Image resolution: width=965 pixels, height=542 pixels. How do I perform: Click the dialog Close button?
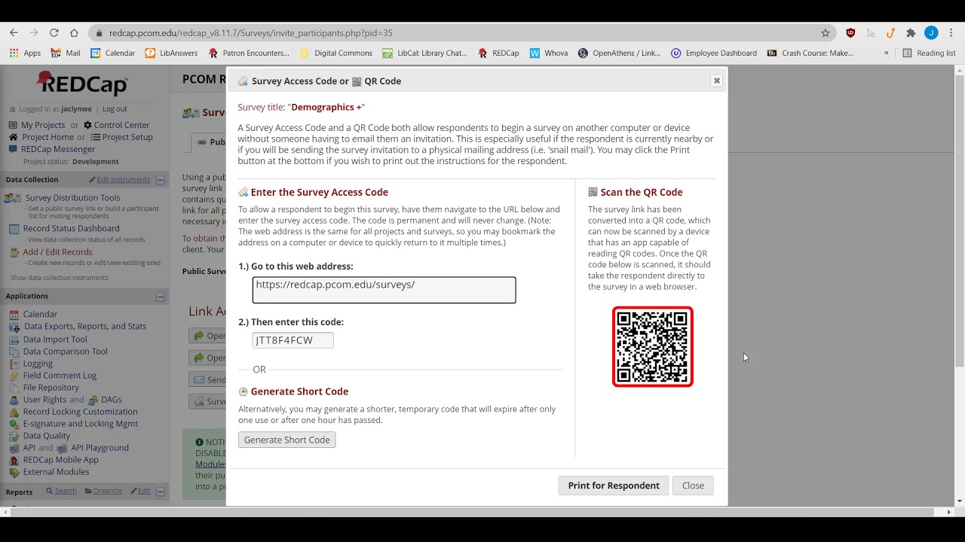pos(693,486)
